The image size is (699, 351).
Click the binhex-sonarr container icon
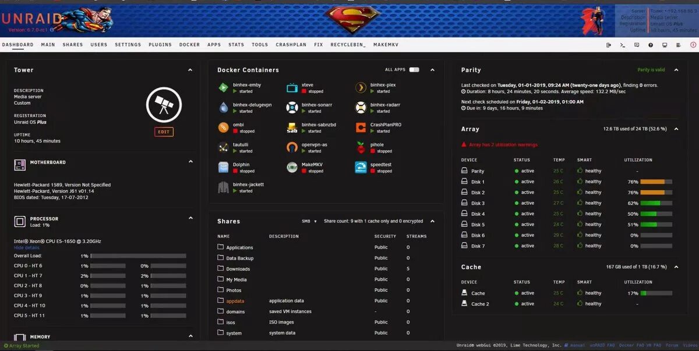tap(292, 108)
